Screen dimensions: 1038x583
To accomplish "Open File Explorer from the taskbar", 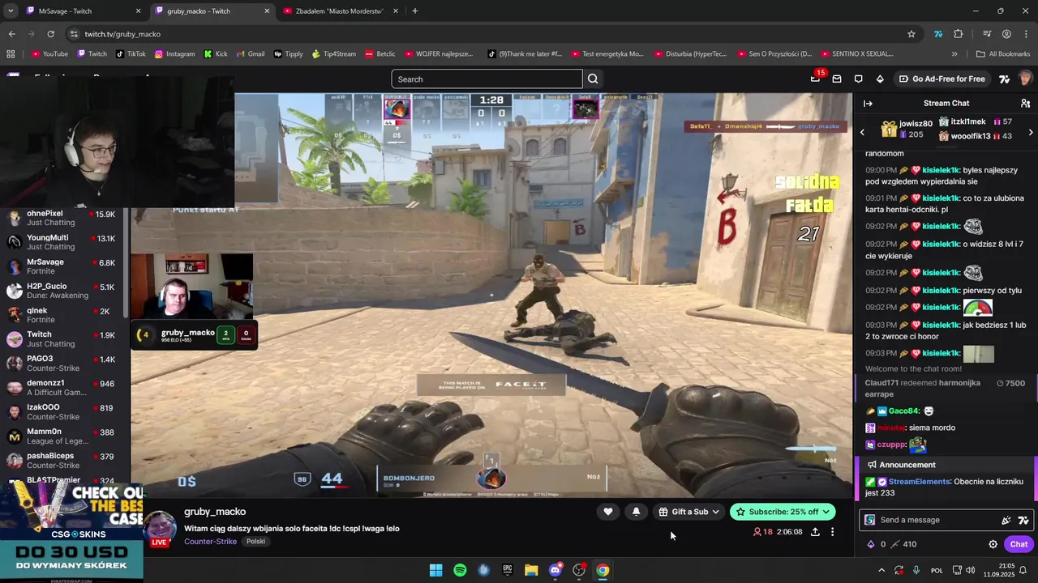I will click(x=531, y=570).
